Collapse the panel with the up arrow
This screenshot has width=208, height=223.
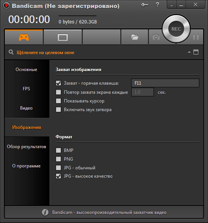tap(189, 52)
